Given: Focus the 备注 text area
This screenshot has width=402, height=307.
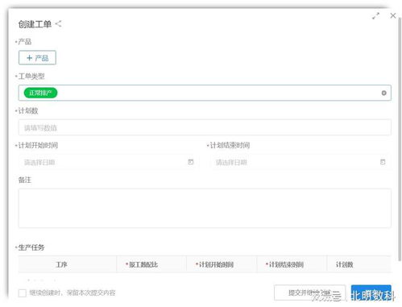Looking at the screenshot, I should [x=205, y=208].
